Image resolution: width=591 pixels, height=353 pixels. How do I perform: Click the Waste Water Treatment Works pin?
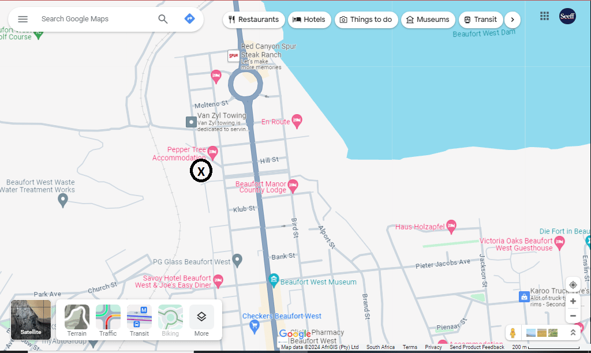(x=63, y=200)
